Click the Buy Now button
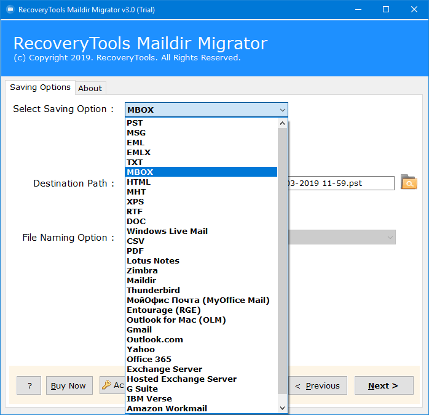The image size is (429, 415). [68, 386]
